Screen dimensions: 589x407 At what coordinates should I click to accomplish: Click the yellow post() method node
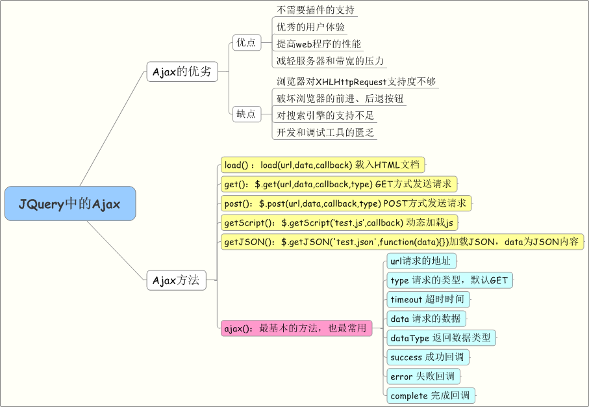pyautogui.click(x=346, y=203)
